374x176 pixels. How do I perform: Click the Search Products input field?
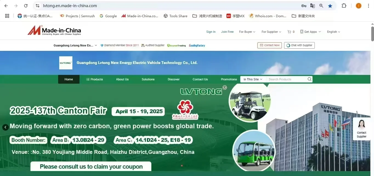coord(286,79)
